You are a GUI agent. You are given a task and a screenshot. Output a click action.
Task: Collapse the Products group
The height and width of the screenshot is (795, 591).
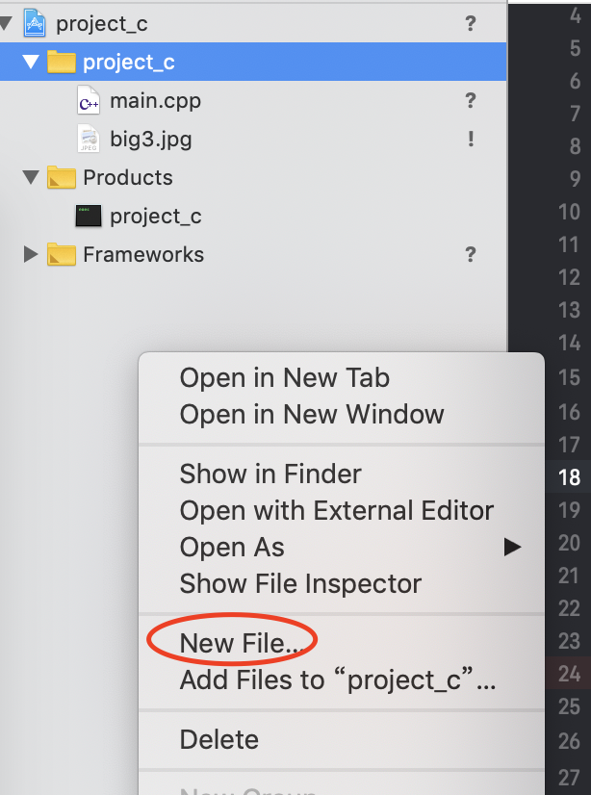click(31, 178)
